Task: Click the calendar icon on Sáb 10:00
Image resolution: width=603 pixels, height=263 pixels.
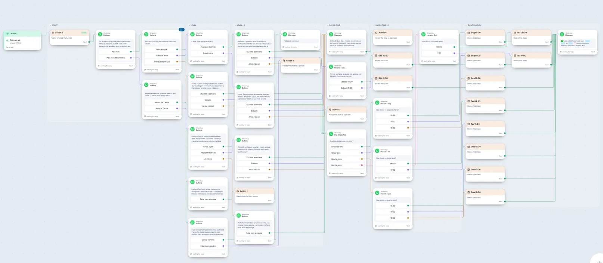Action: 376,56
